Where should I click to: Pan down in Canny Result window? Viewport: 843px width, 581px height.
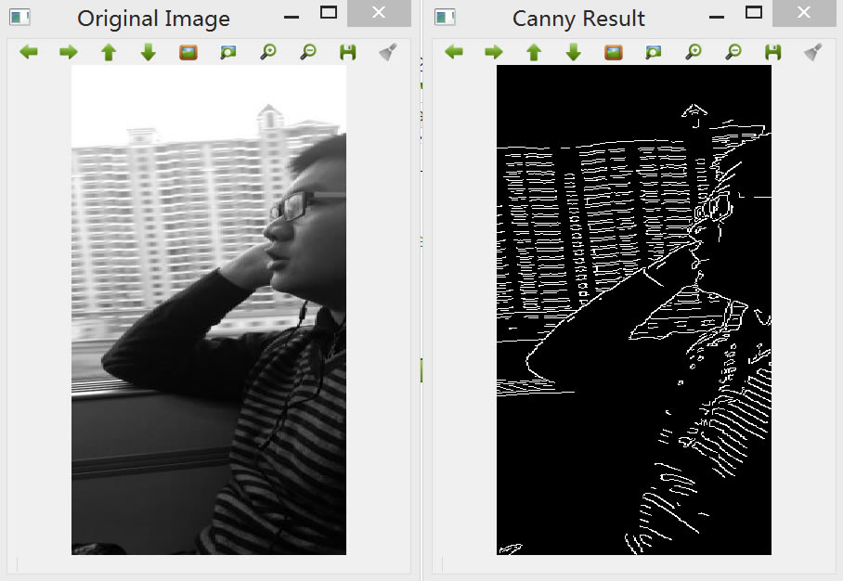pos(574,52)
